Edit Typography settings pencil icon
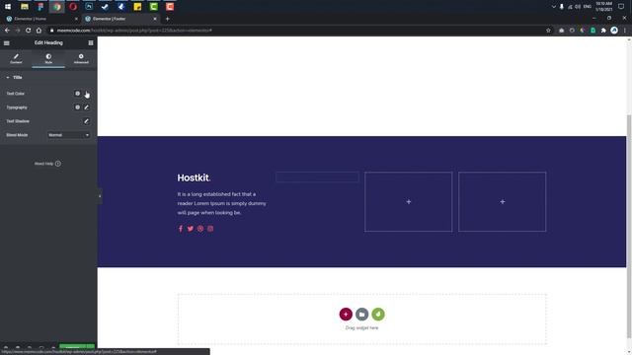Viewport: 632px width, 355px height. pos(86,107)
